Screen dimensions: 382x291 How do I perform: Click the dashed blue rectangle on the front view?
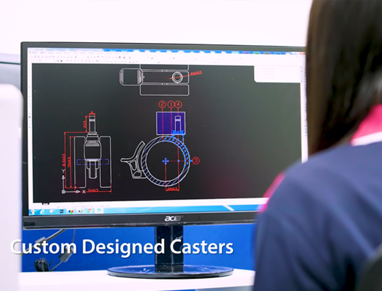pos(92,161)
